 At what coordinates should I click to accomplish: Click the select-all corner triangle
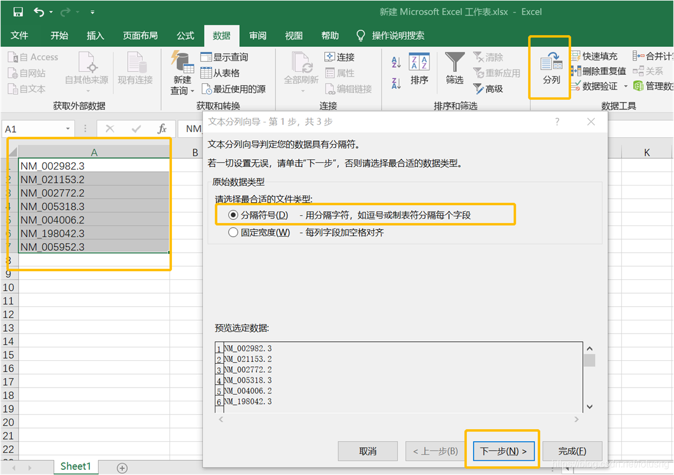click(x=12, y=152)
